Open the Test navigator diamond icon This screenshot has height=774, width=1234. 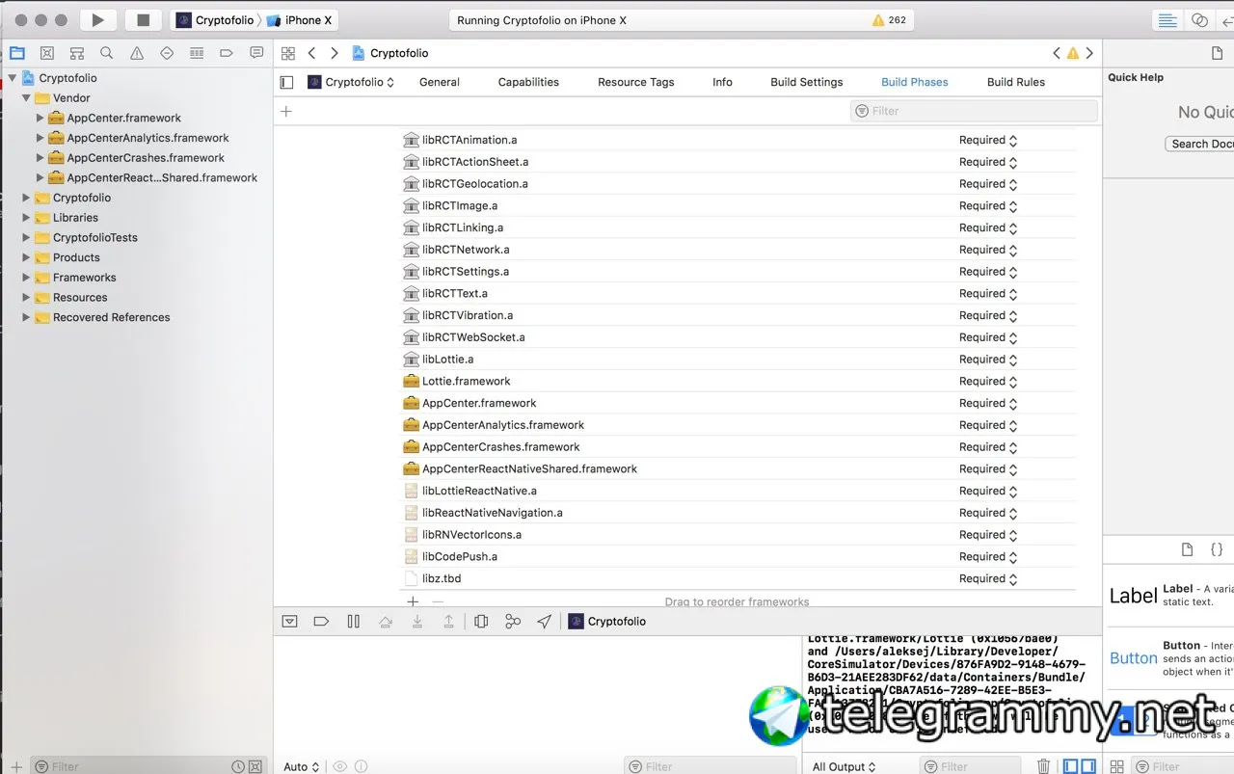coord(167,53)
